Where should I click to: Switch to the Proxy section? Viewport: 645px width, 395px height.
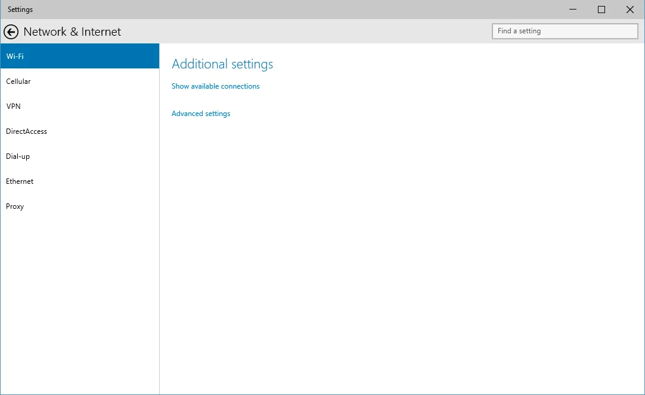coord(80,206)
